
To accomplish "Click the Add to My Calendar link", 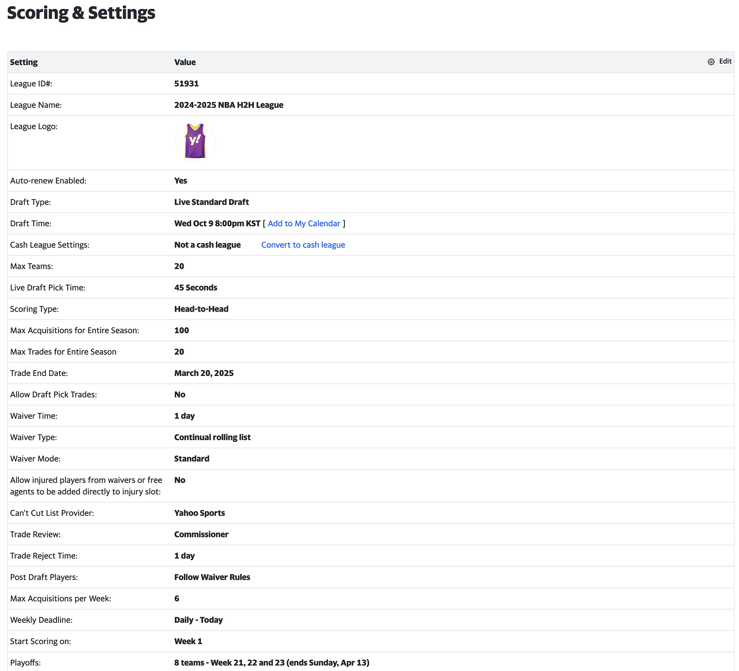I will (304, 223).
